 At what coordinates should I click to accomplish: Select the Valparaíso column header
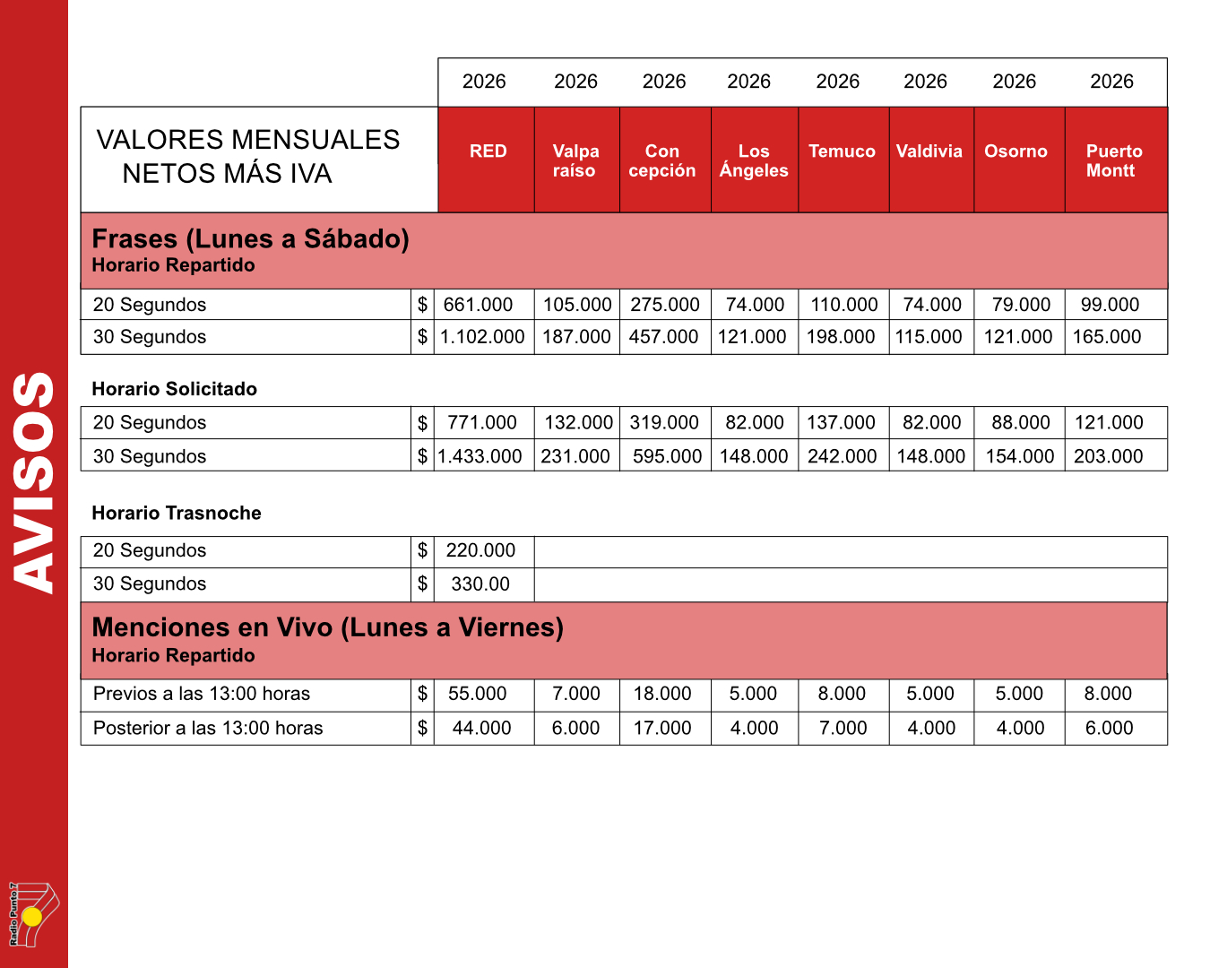click(x=576, y=160)
